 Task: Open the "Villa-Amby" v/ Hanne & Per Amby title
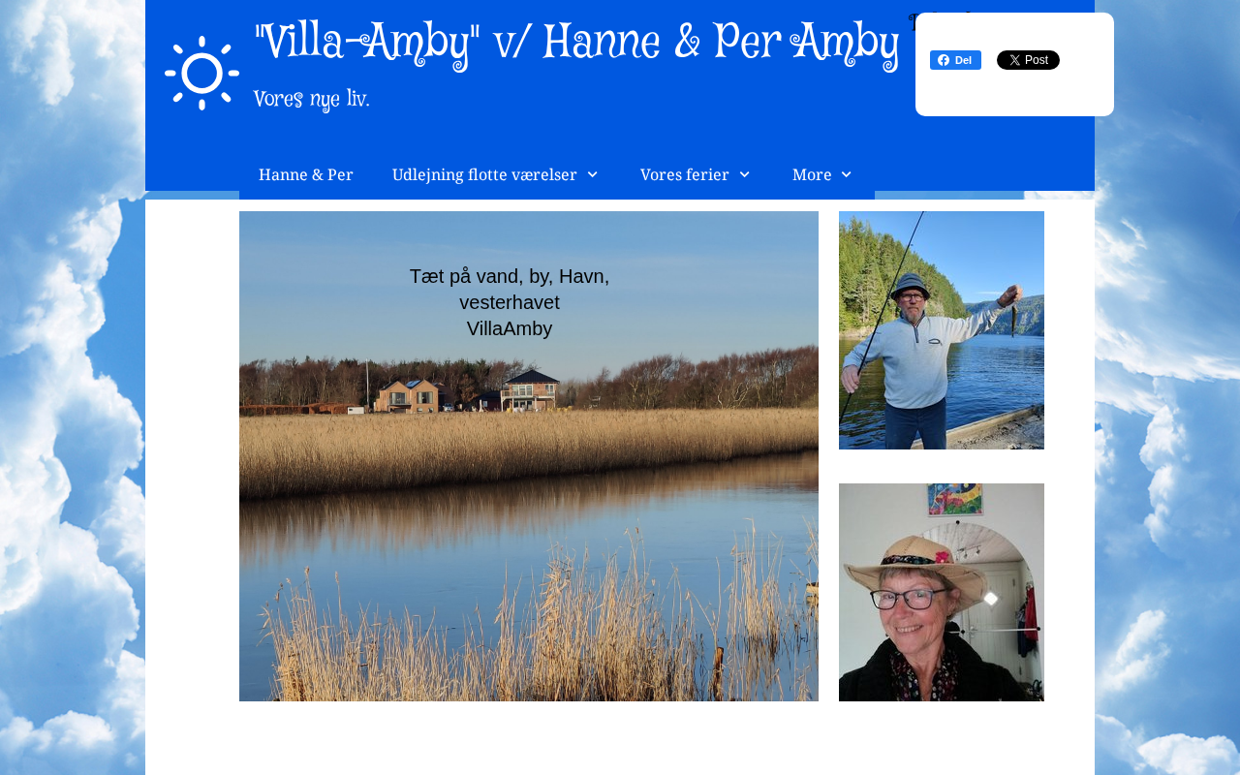(576, 44)
